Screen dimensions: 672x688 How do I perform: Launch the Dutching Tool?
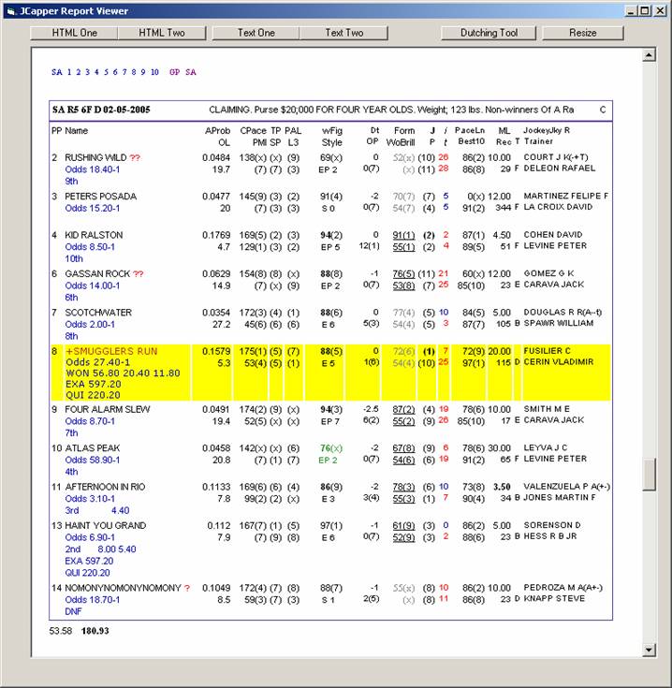click(x=489, y=33)
